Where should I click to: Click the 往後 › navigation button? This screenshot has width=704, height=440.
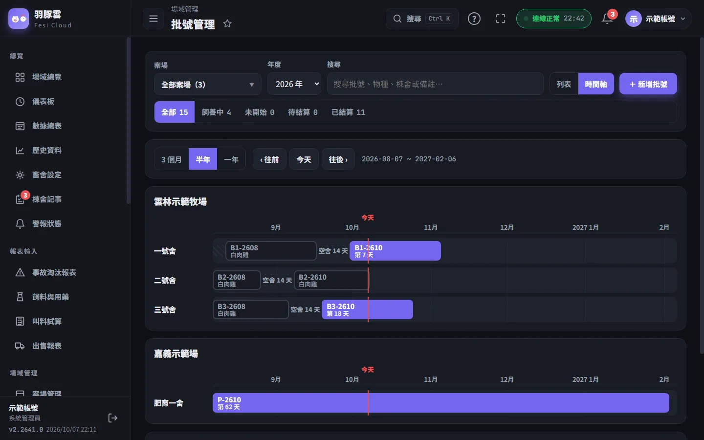(x=338, y=159)
